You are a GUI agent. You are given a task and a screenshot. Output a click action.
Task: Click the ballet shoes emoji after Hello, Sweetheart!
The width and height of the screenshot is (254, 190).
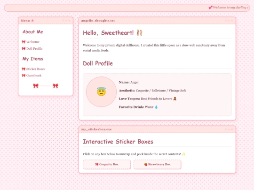click(139, 33)
